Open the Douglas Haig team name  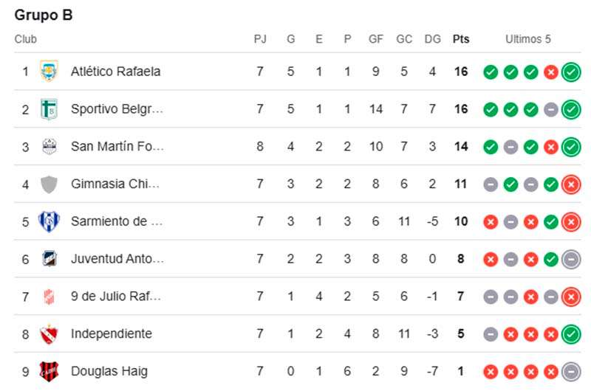[x=109, y=371]
